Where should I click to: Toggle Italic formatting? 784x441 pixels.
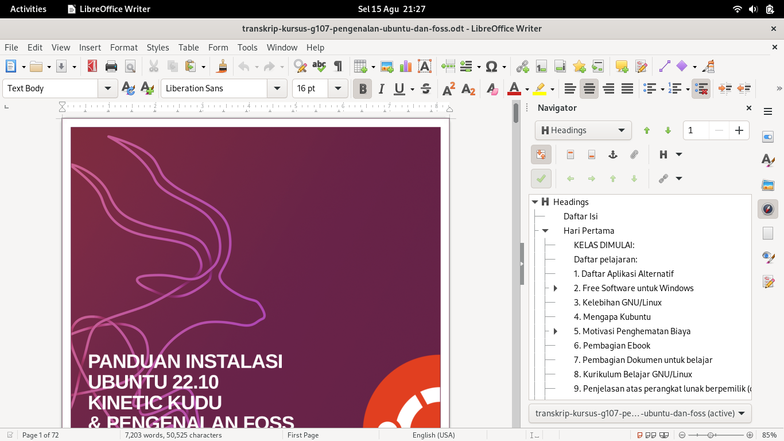381,88
